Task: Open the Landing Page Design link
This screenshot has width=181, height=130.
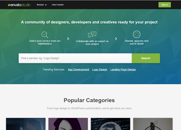Action: [x=123, y=70]
